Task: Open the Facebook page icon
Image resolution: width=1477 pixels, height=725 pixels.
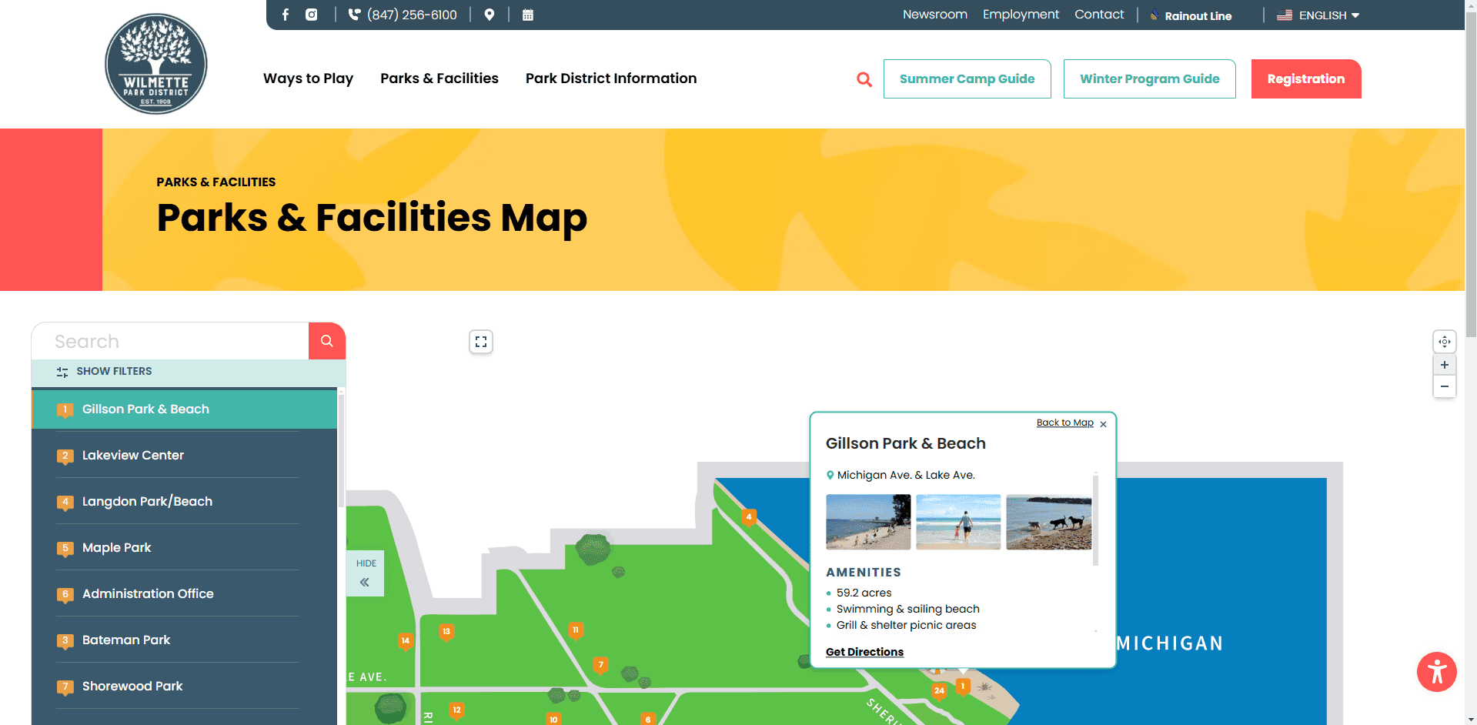Action: tap(286, 15)
